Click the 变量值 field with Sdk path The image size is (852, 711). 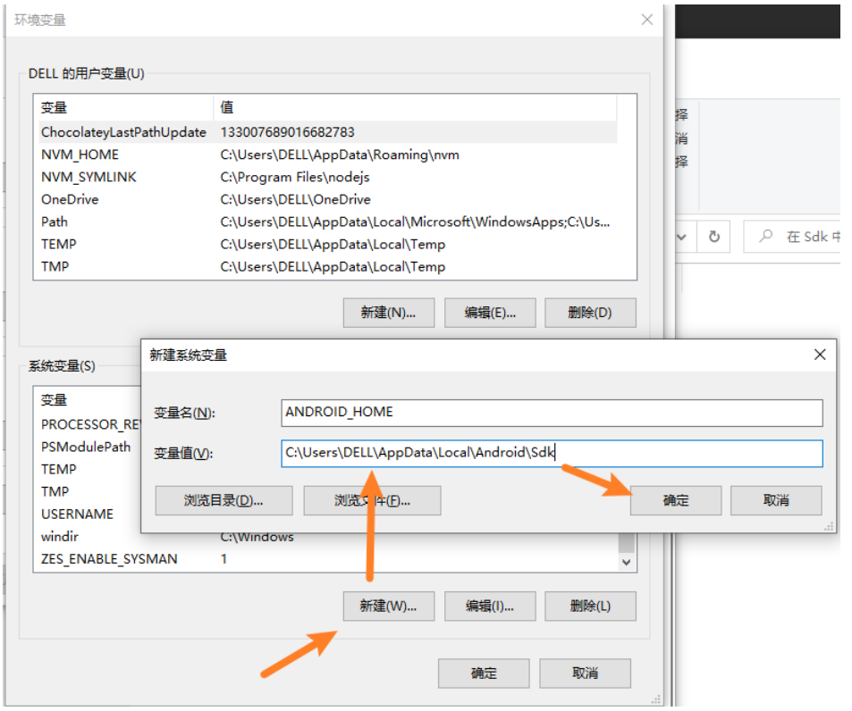coord(551,453)
